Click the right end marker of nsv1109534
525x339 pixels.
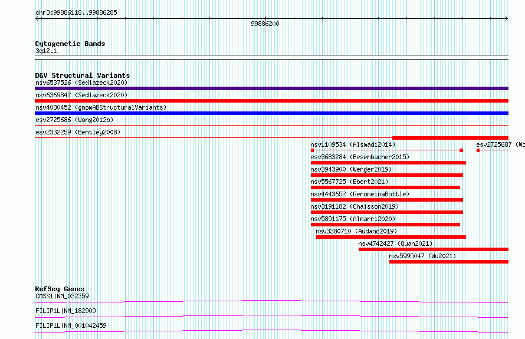(461, 150)
